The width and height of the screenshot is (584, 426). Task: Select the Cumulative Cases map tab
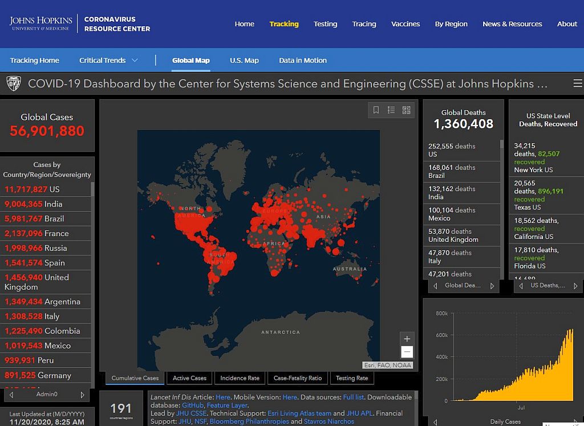coord(135,378)
